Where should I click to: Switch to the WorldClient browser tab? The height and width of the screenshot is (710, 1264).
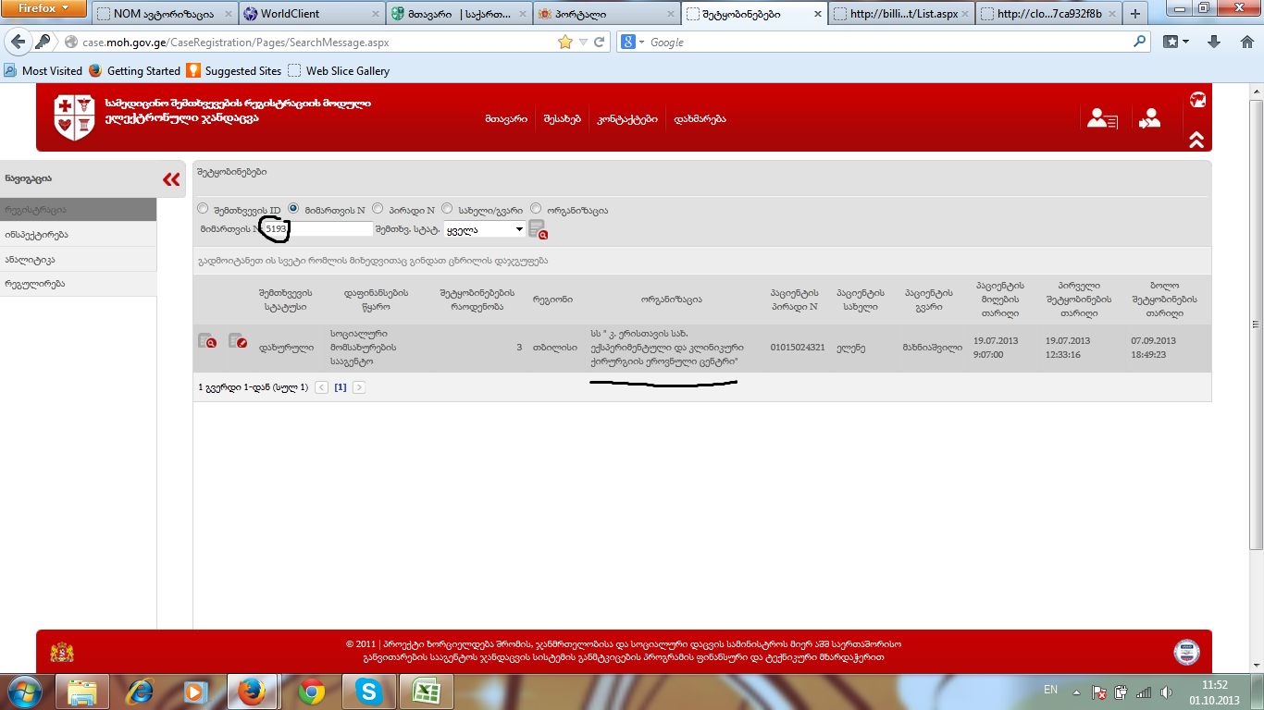click(x=311, y=14)
